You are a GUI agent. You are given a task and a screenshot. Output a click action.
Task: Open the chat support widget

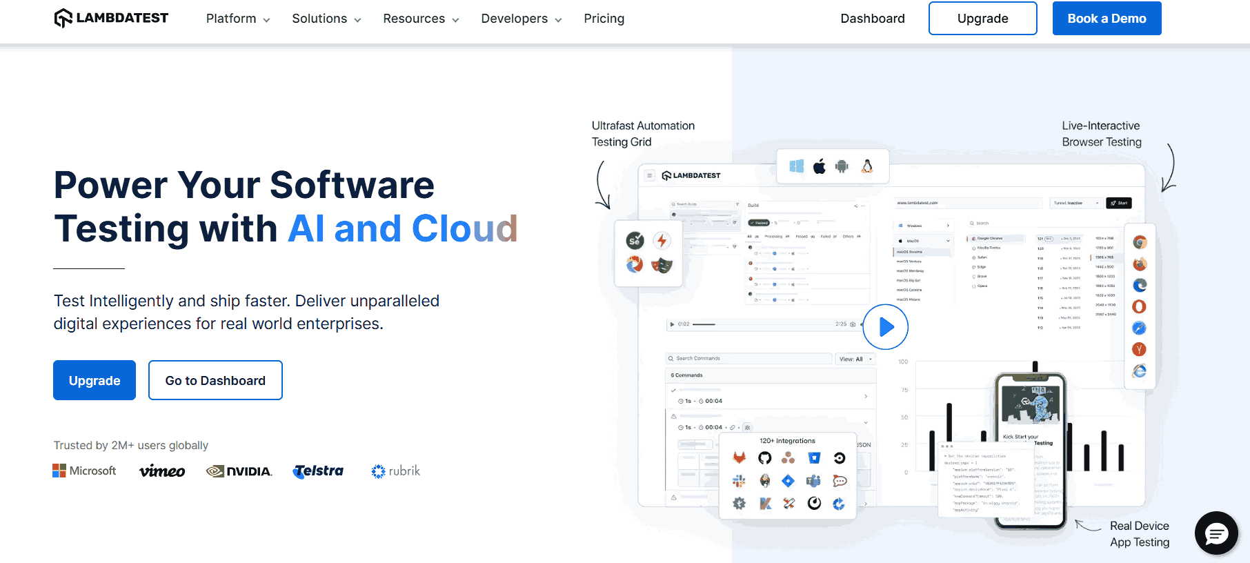(x=1217, y=533)
